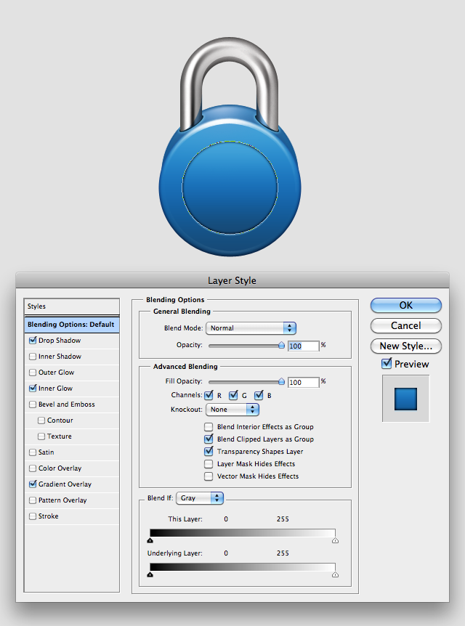Click the lock's inner blue circle

230,187
